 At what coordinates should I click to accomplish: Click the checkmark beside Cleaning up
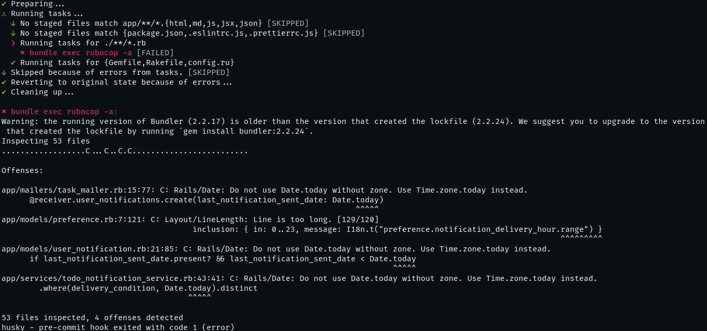(4, 92)
